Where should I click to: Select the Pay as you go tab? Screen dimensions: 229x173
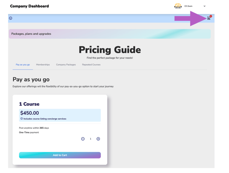[x=23, y=65]
